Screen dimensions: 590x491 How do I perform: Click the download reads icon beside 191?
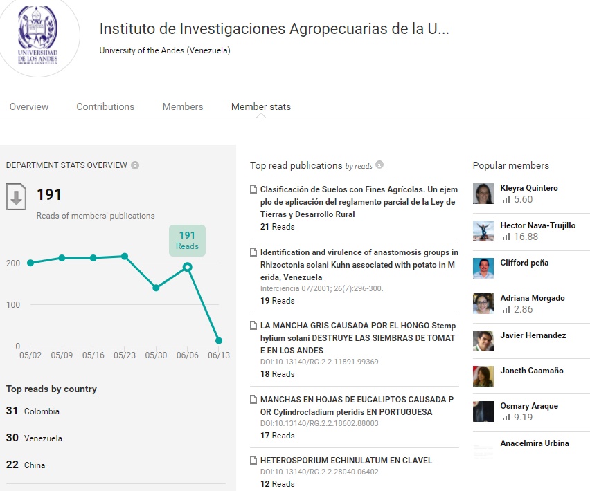tap(16, 196)
